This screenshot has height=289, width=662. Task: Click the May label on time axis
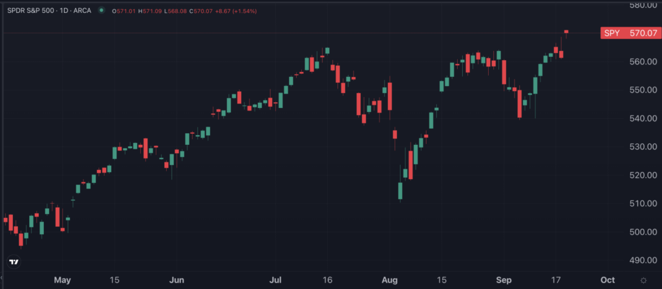[x=63, y=280]
